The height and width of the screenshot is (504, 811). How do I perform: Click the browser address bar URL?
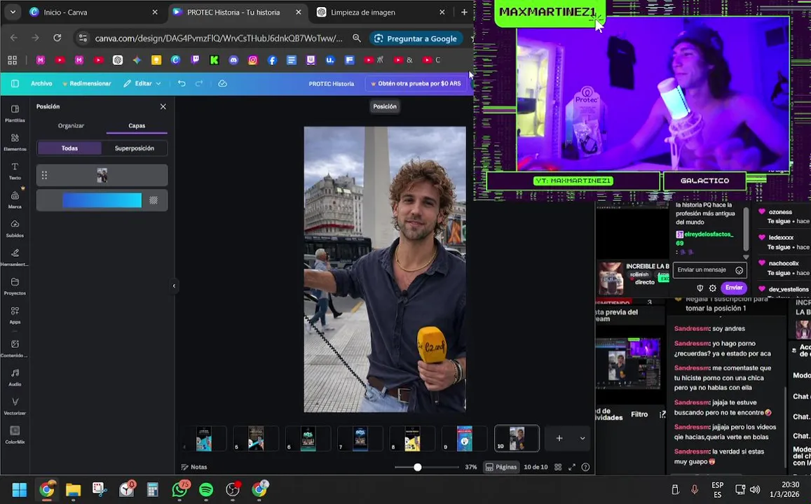tap(218, 38)
